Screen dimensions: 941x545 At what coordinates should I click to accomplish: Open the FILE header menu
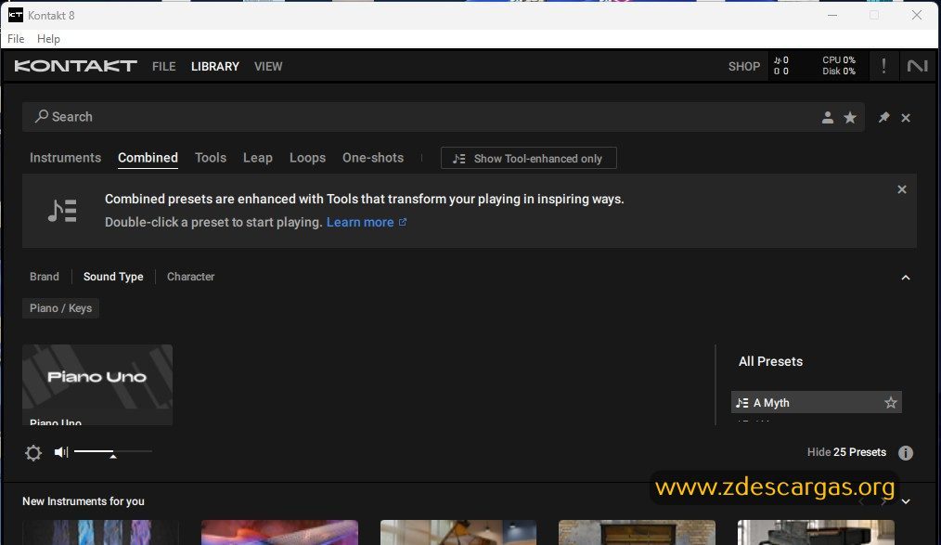(x=164, y=66)
